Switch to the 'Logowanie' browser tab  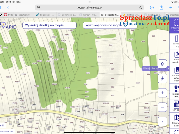tap(46, 15)
